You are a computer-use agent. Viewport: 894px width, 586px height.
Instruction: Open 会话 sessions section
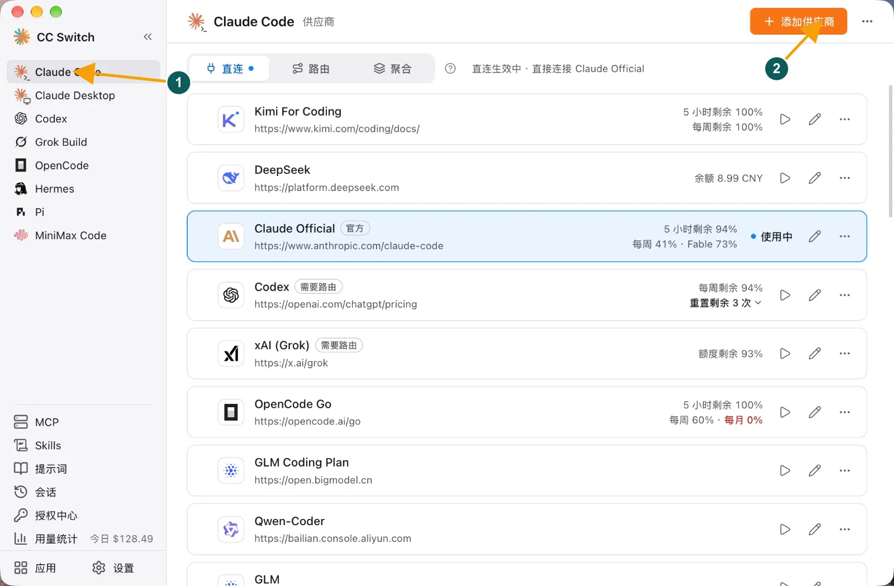(x=83, y=492)
